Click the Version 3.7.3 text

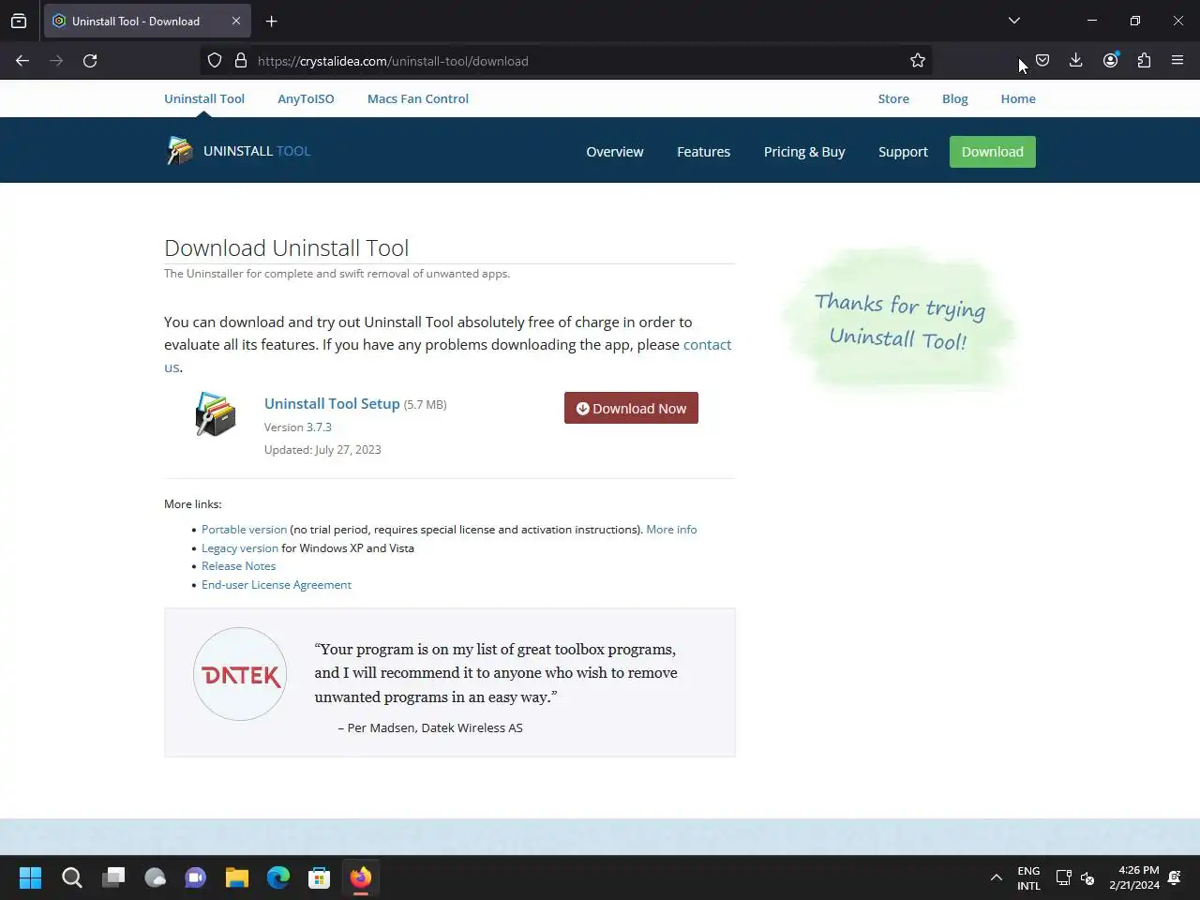coord(298,427)
